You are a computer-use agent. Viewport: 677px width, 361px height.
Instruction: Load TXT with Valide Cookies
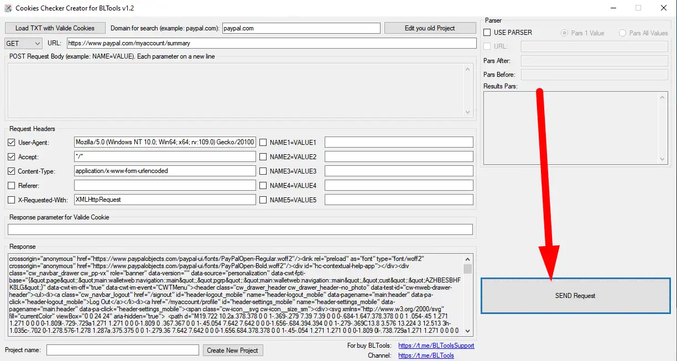point(55,28)
